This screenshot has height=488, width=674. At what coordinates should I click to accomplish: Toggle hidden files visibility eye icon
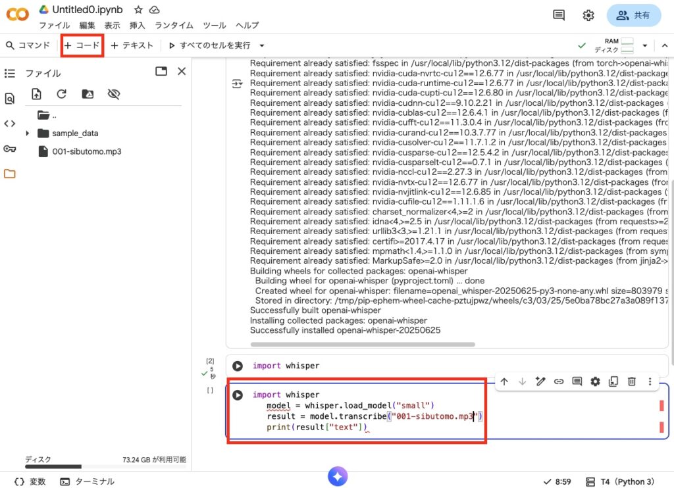(113, 94)
